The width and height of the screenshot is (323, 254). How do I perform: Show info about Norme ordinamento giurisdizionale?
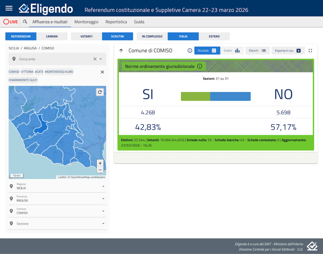pyautogui.click(x=199, y=66)
